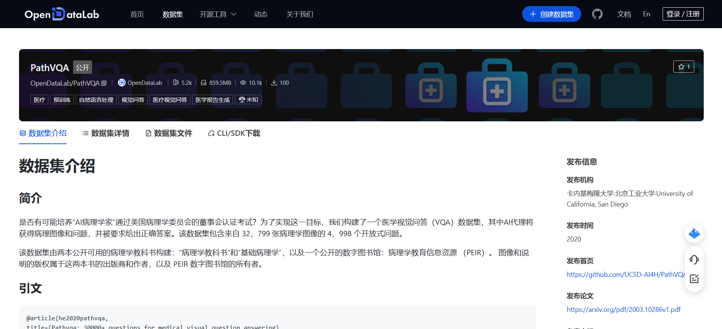Viewport: 722px width, 329px height.
Task: Open 动态 in the navigation bar
Action: (x=261, y=14)
